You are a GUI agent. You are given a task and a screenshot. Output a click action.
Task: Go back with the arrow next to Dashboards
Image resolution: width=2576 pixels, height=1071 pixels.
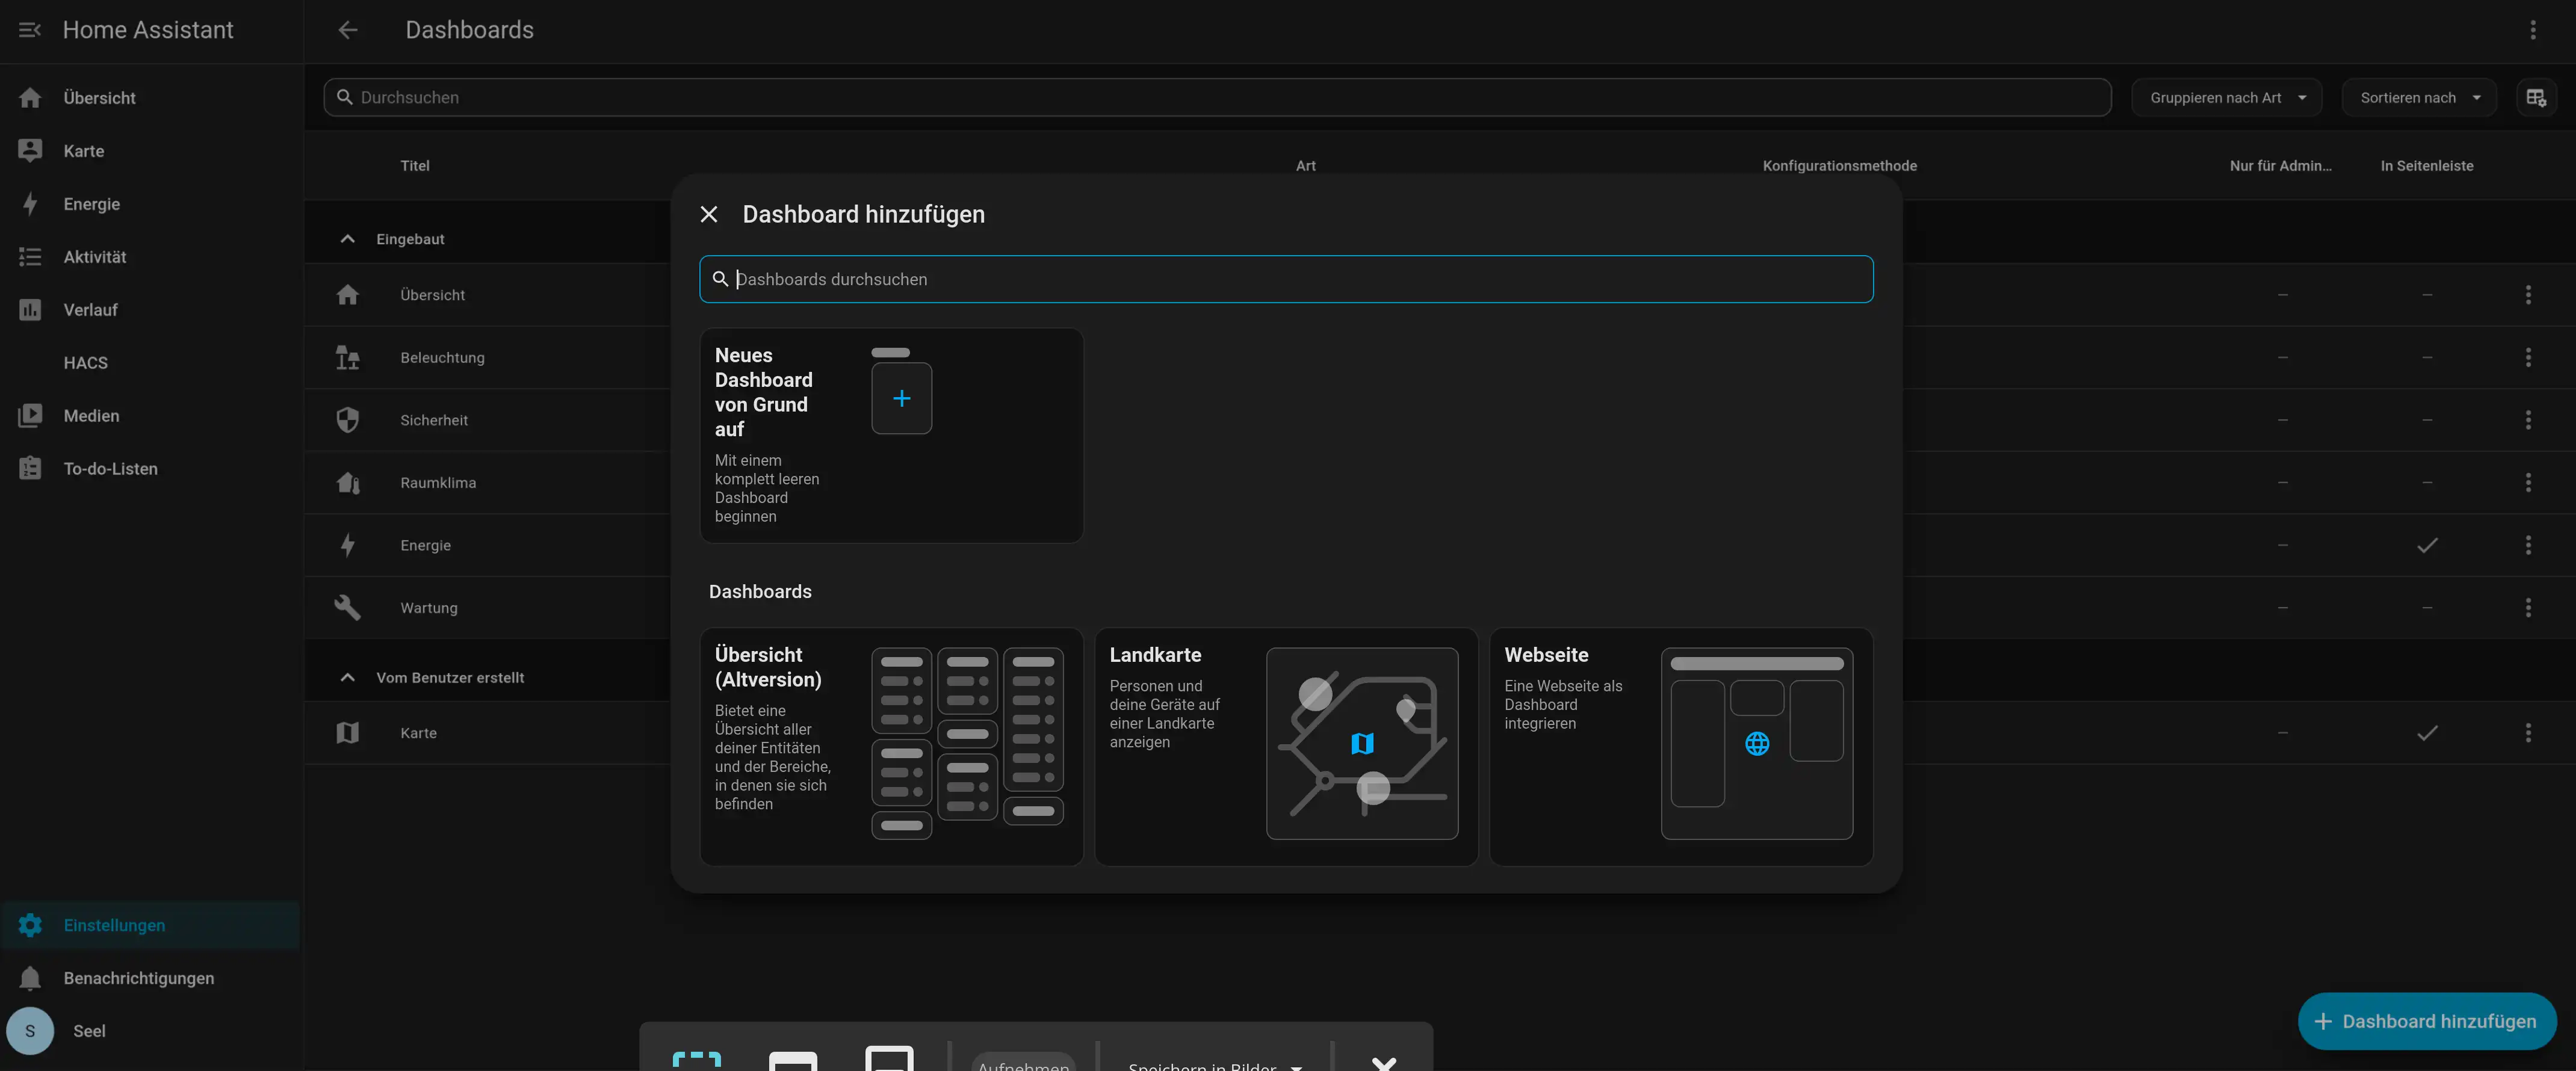(347, 30)
